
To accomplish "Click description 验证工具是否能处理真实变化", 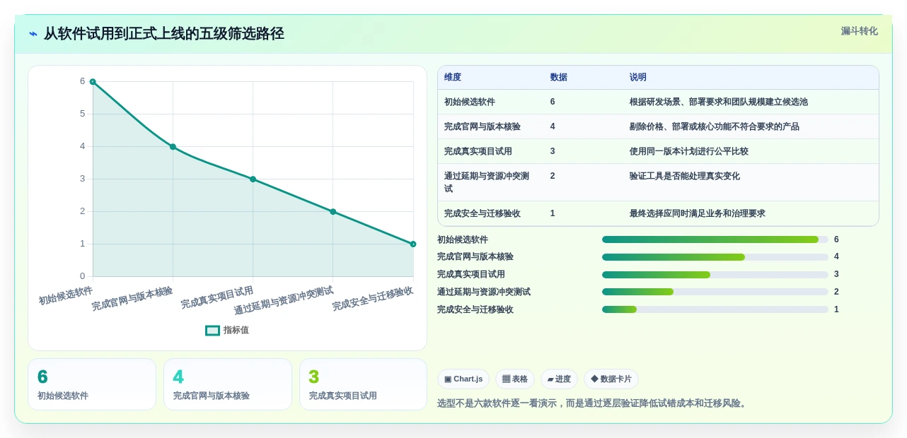I will pos(685,176).
